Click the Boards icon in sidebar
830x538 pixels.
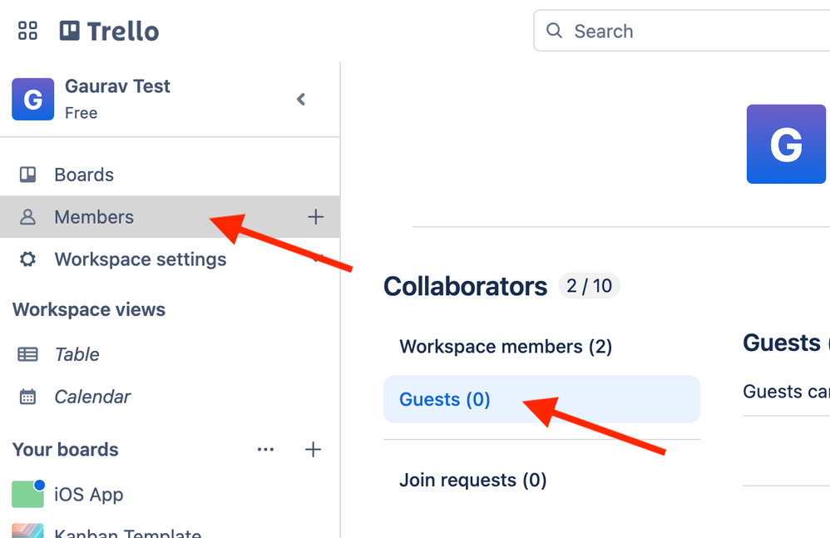pos(27,175)
